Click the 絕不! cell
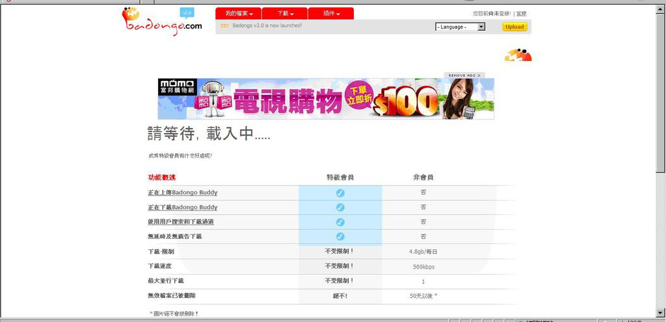Viewport: 666px width, 322px height. pos(340,296)
